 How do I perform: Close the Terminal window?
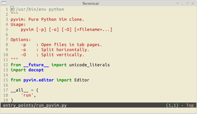pos(193,3)
